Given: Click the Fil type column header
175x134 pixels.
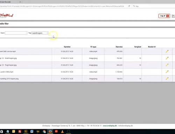Looking at the screenshot, I should [93, 47].
